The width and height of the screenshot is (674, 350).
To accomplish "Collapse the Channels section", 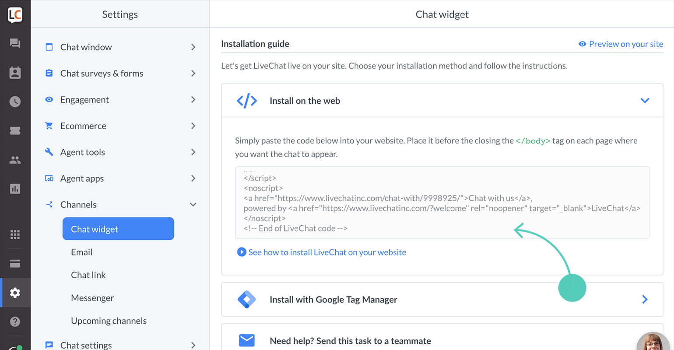I will point(120,204).
